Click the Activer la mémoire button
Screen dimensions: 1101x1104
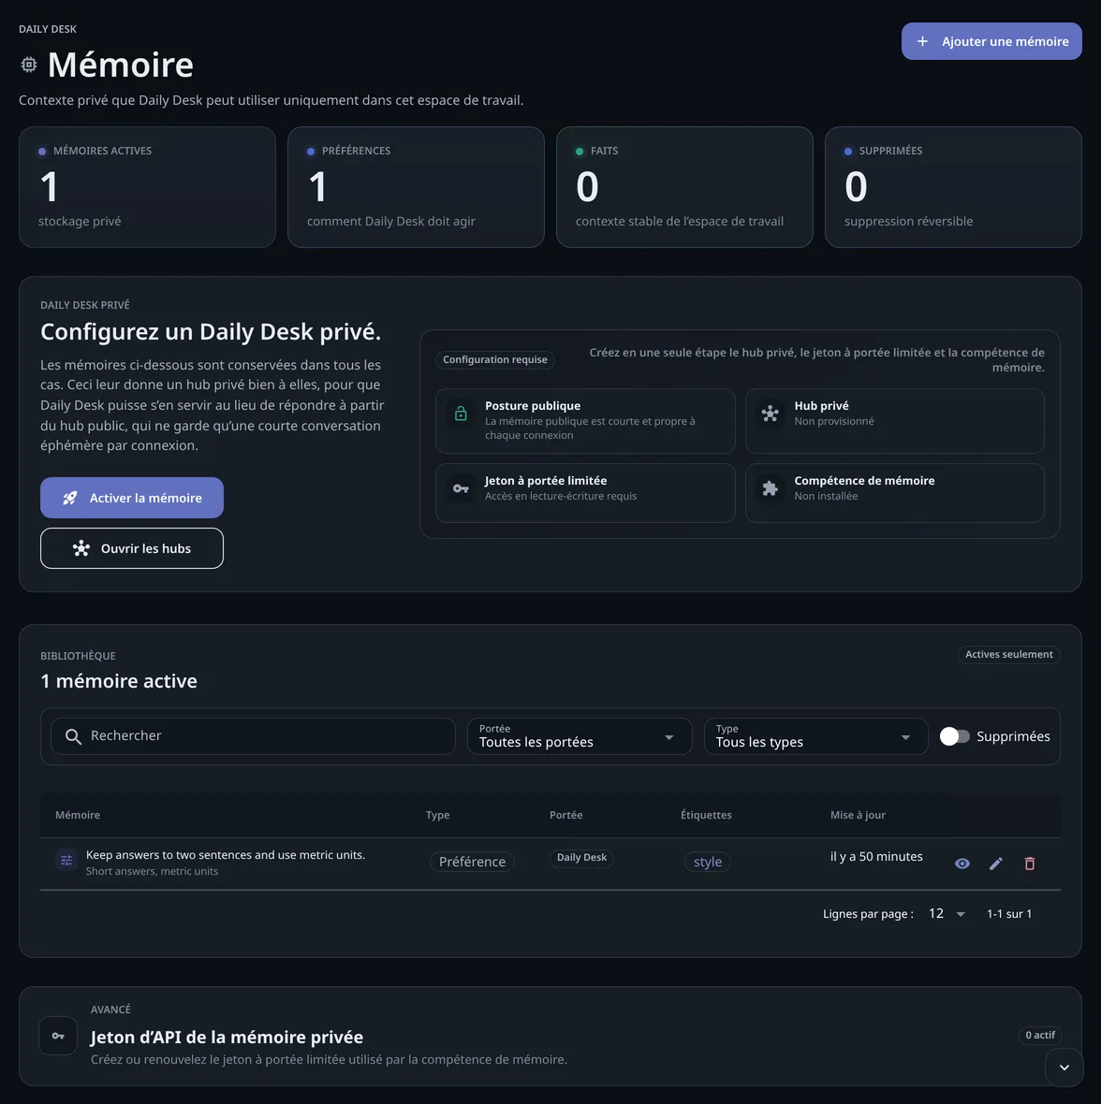point(132,498)
